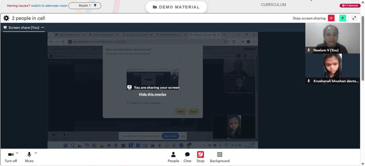Click the screen-share upload icon in overlay message
This screenshot has width=365, height=166.
130,87
